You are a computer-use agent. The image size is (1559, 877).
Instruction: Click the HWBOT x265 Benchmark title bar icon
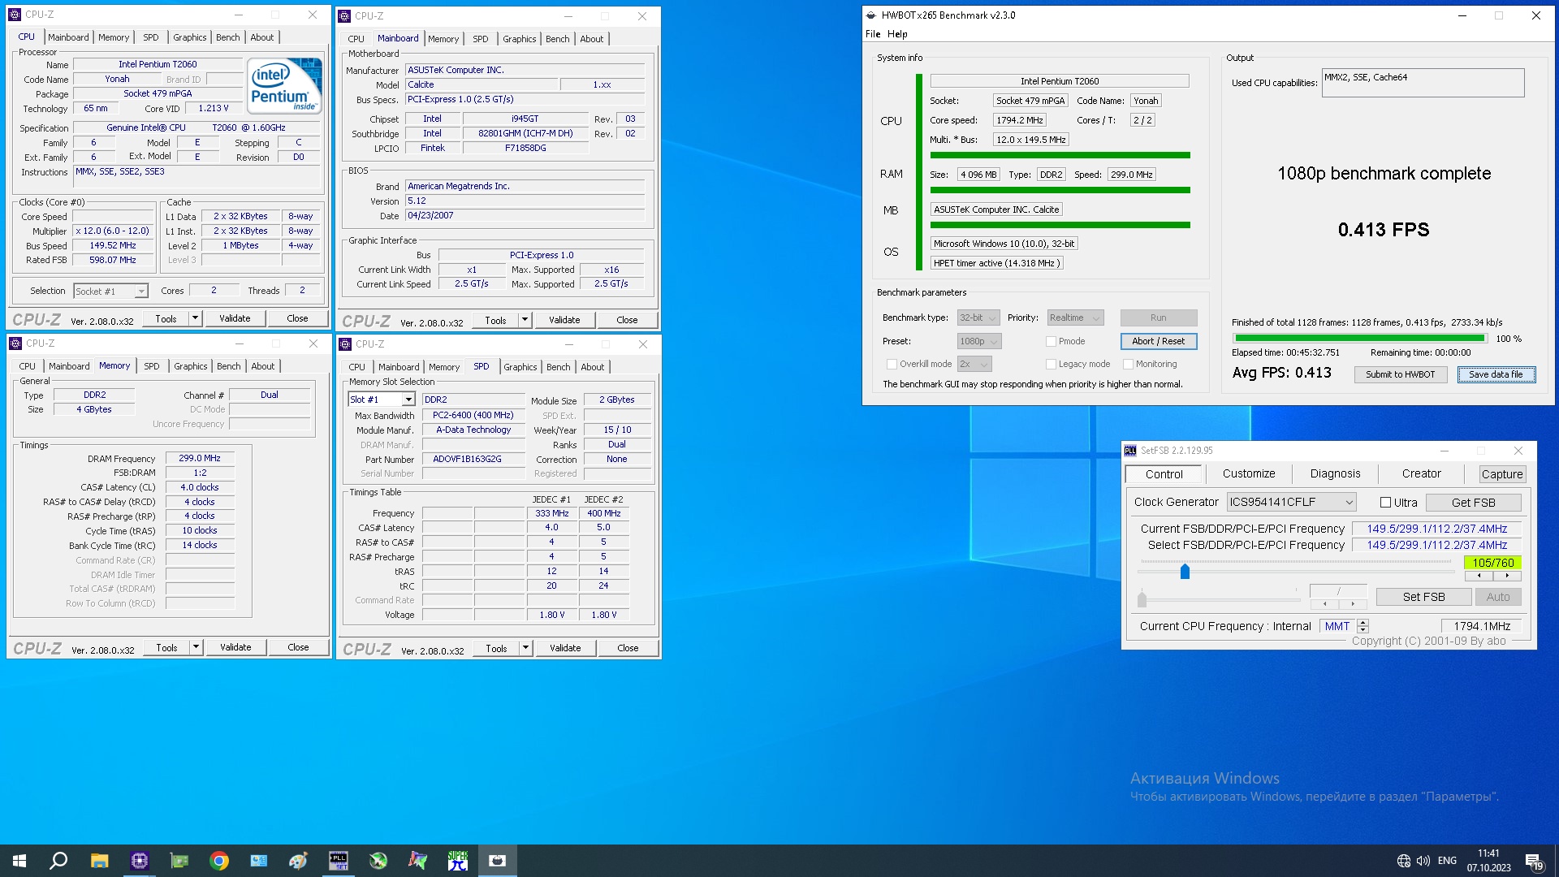(871, 15)
